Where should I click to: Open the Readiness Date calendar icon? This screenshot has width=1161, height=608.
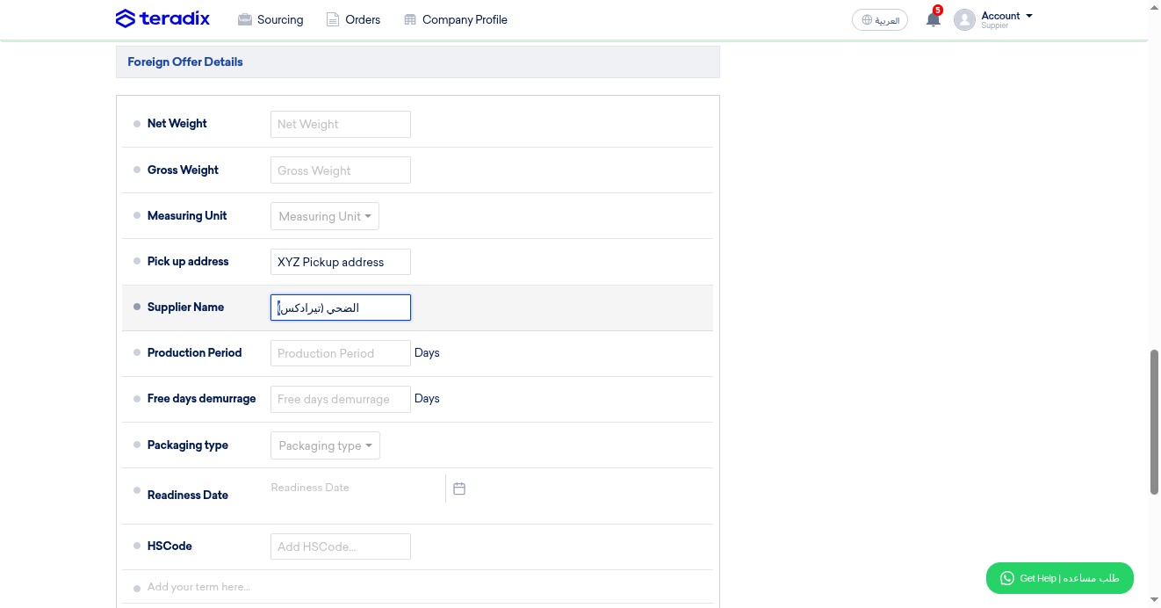click(x=459, y=489)
